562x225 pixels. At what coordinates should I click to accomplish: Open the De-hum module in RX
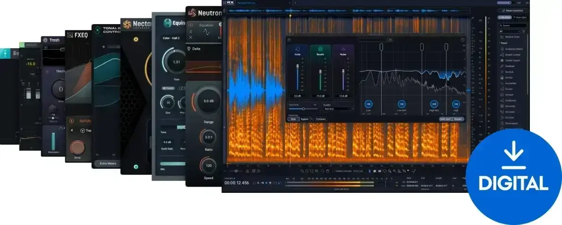click(x=507, y=95)
